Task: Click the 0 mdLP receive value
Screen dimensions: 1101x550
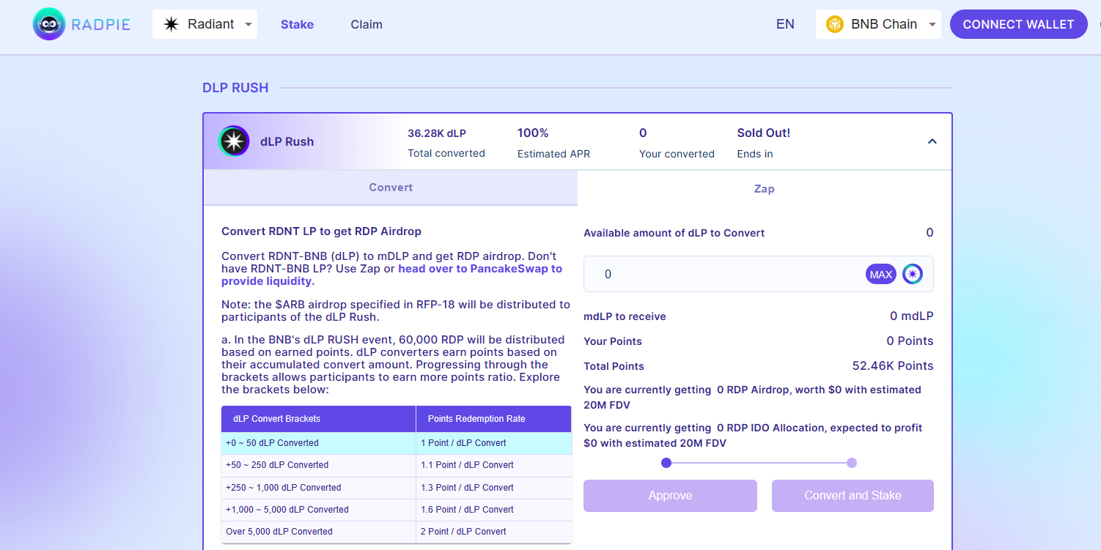Action: [x=912, y=316]
